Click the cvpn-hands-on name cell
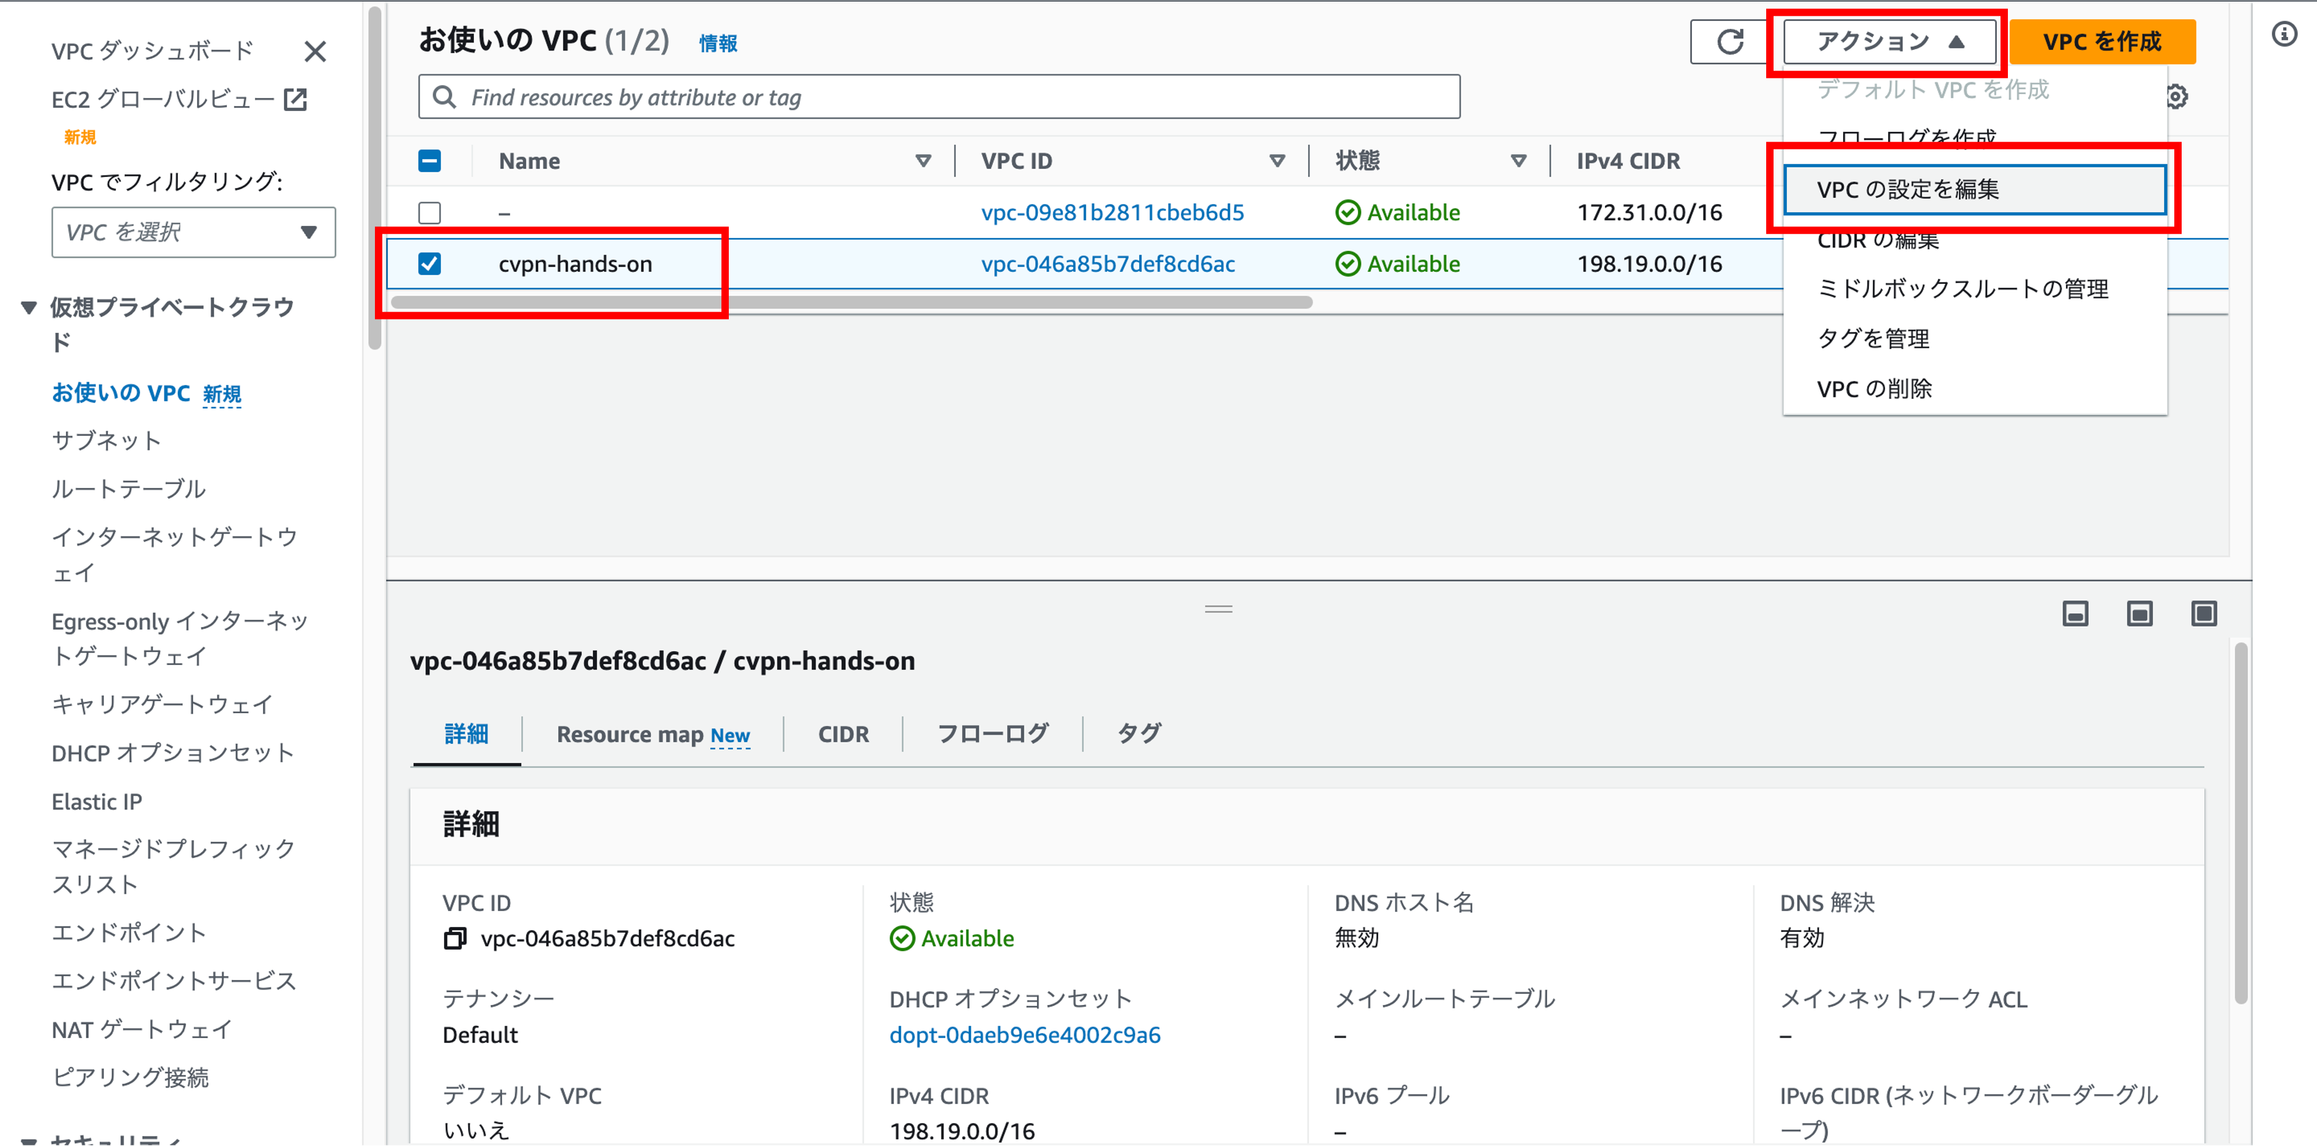 [x=576, y=264]
